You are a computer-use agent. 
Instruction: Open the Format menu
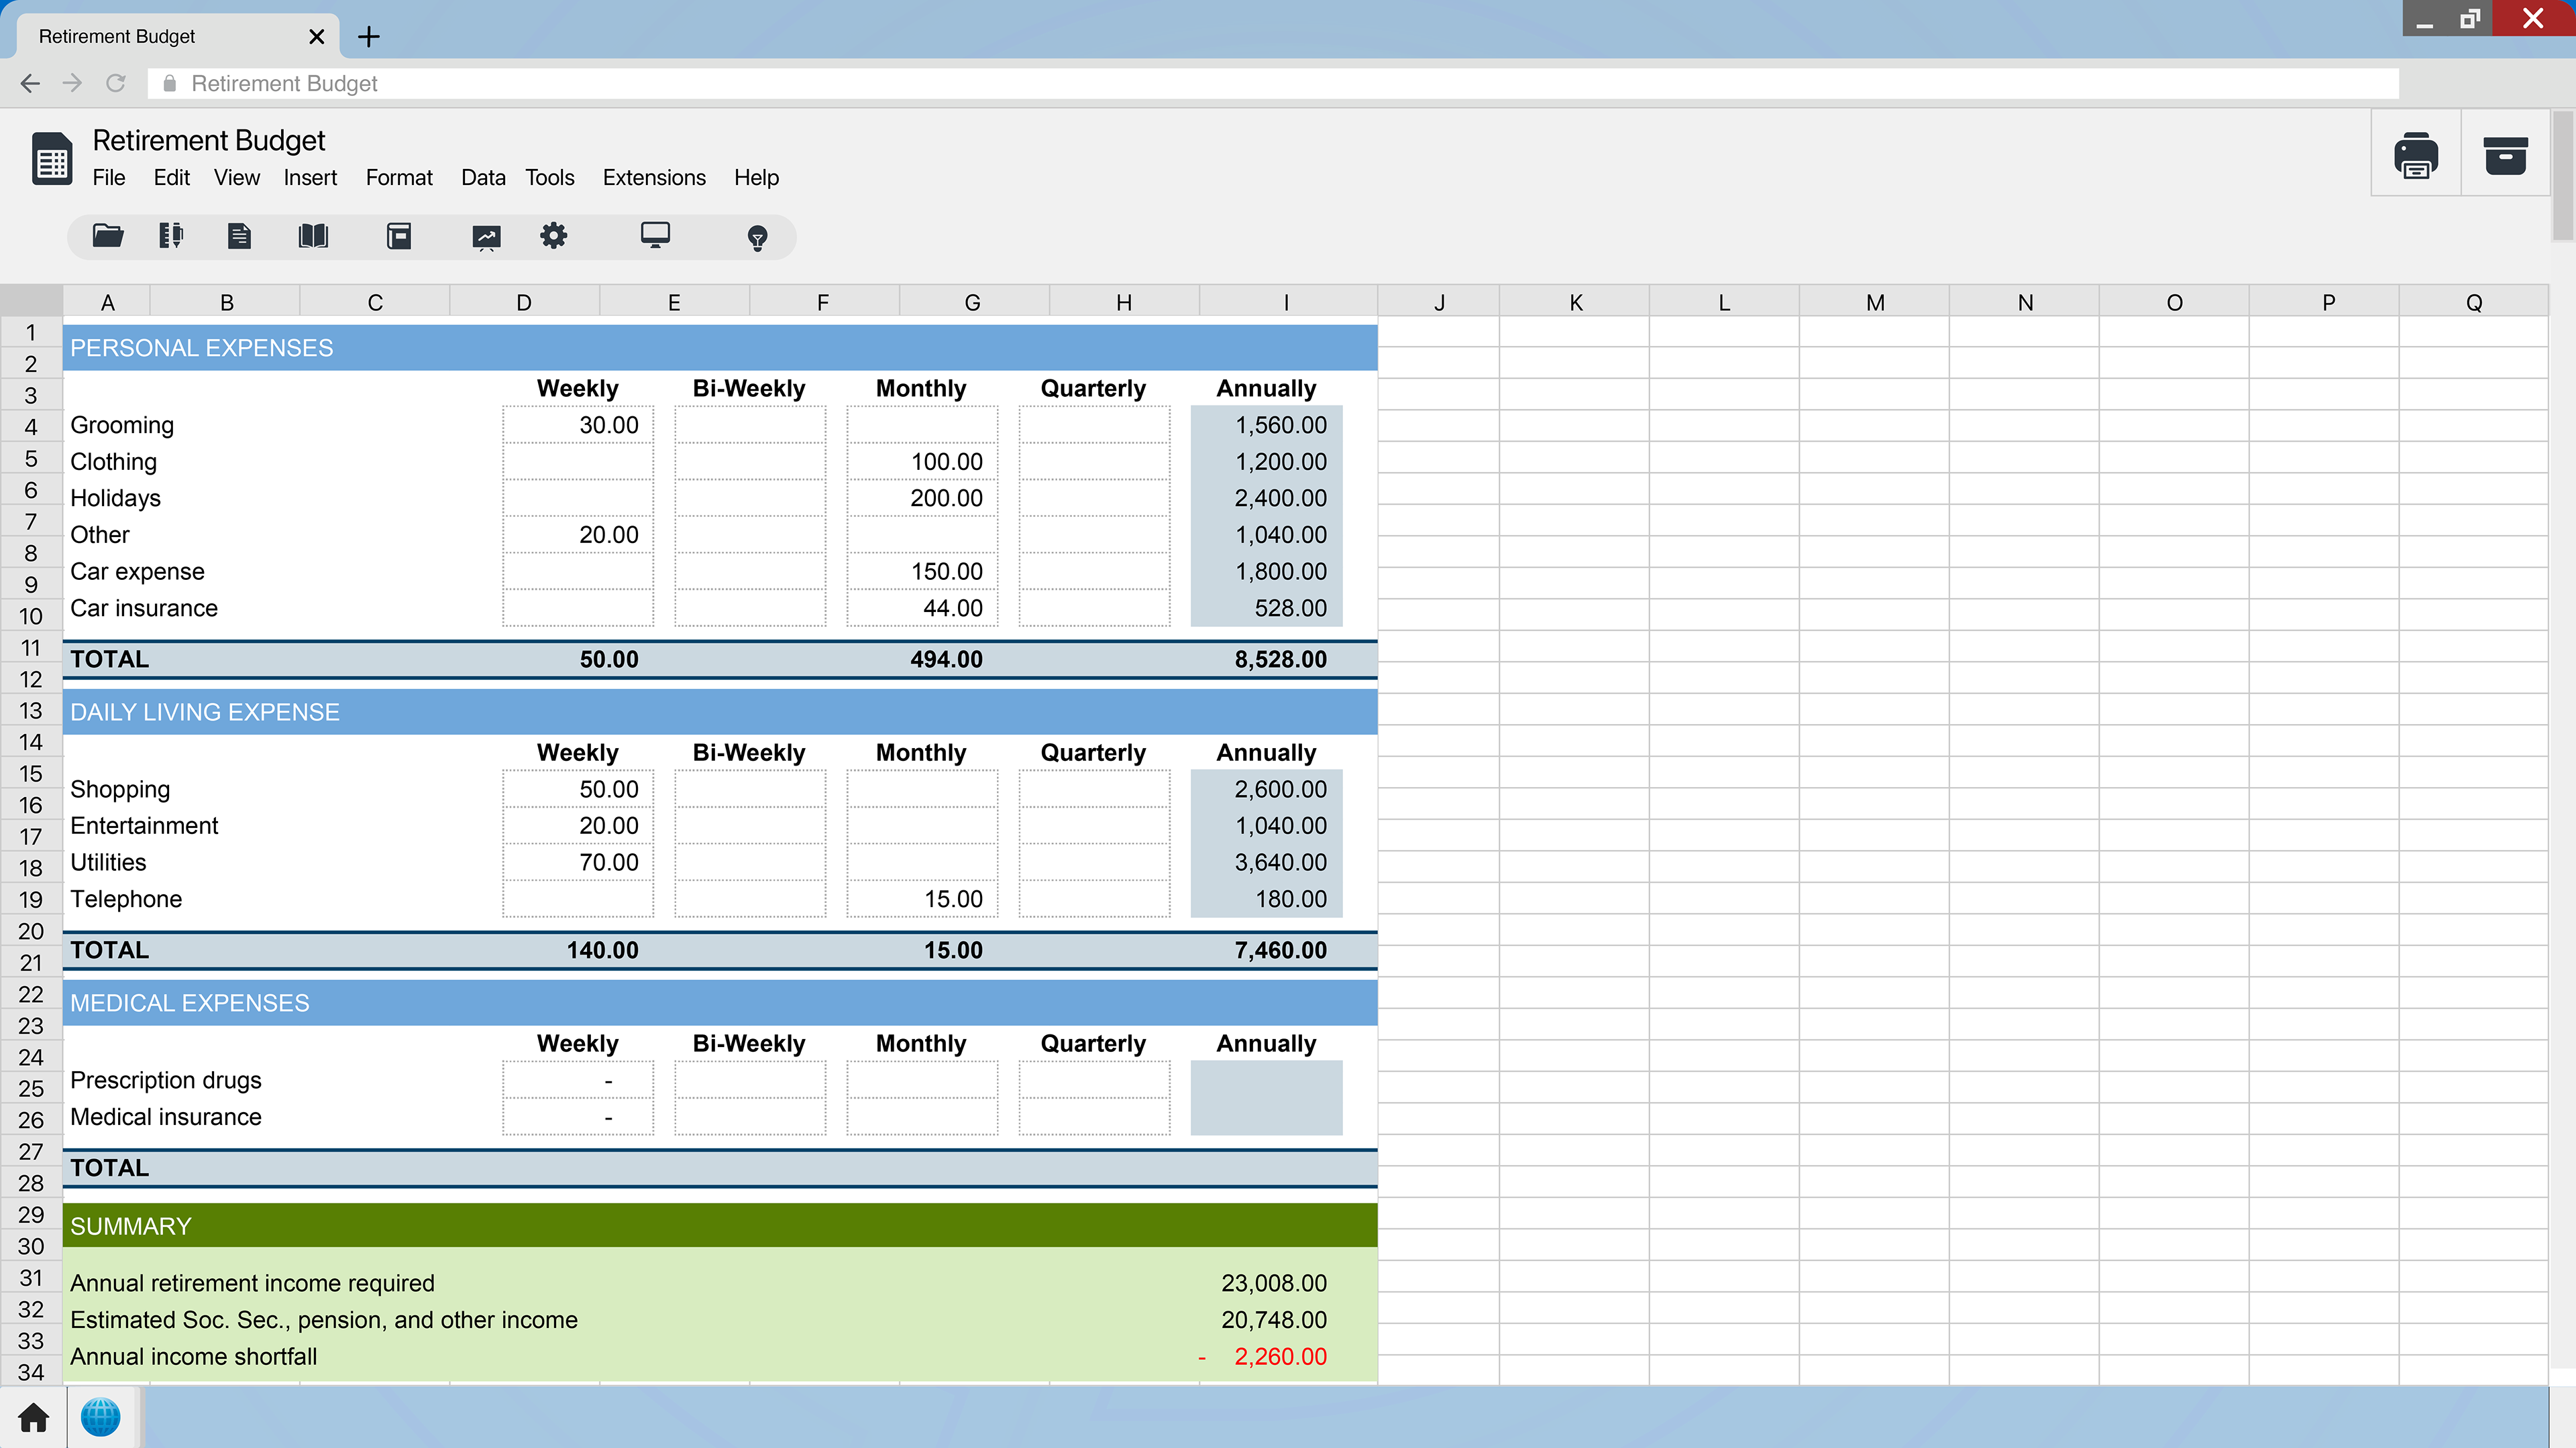point(399,178)
